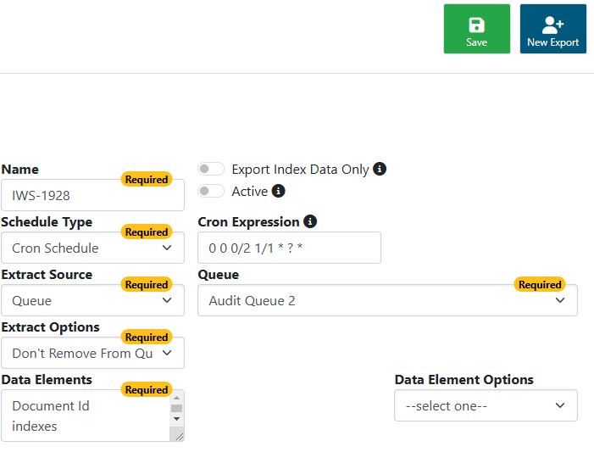Screen dimensions: 594x452
Task: Enable Export Index Data Only switch
Action: [211, 169]
